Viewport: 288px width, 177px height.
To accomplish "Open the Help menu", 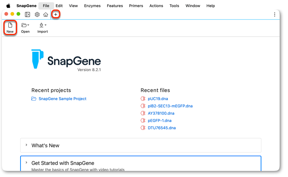I will tap(211, 6).
